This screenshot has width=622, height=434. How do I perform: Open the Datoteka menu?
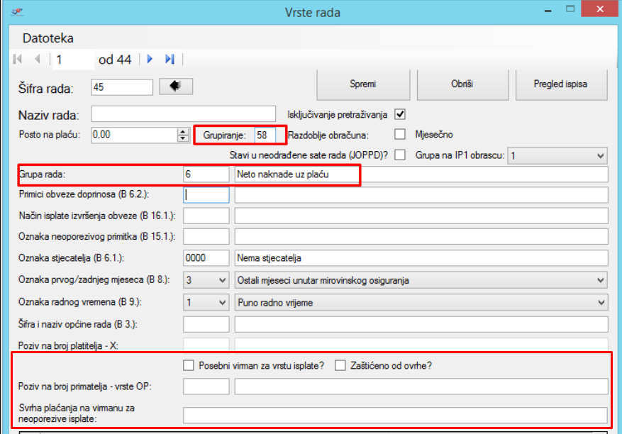[48, 38]
